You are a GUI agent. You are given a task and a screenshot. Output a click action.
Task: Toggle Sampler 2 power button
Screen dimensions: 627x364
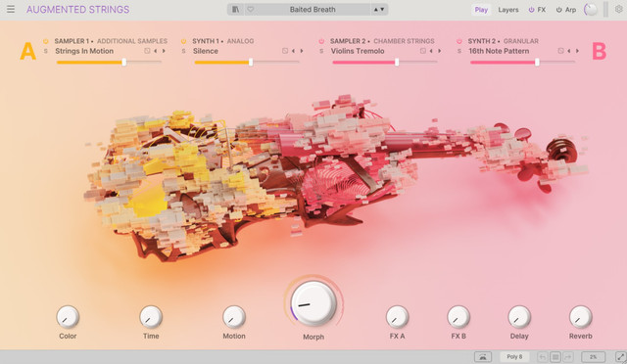click(x=321, y=41)
